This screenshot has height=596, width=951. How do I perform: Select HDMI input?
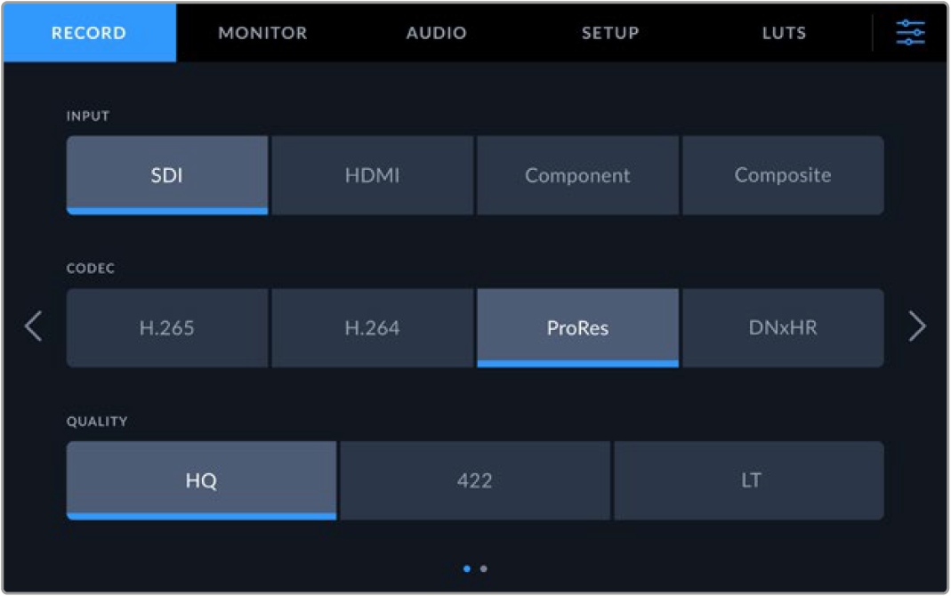click(373, 175)
